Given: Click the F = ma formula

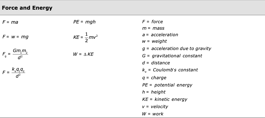Looking at the screenshot, I should [10, 22].
